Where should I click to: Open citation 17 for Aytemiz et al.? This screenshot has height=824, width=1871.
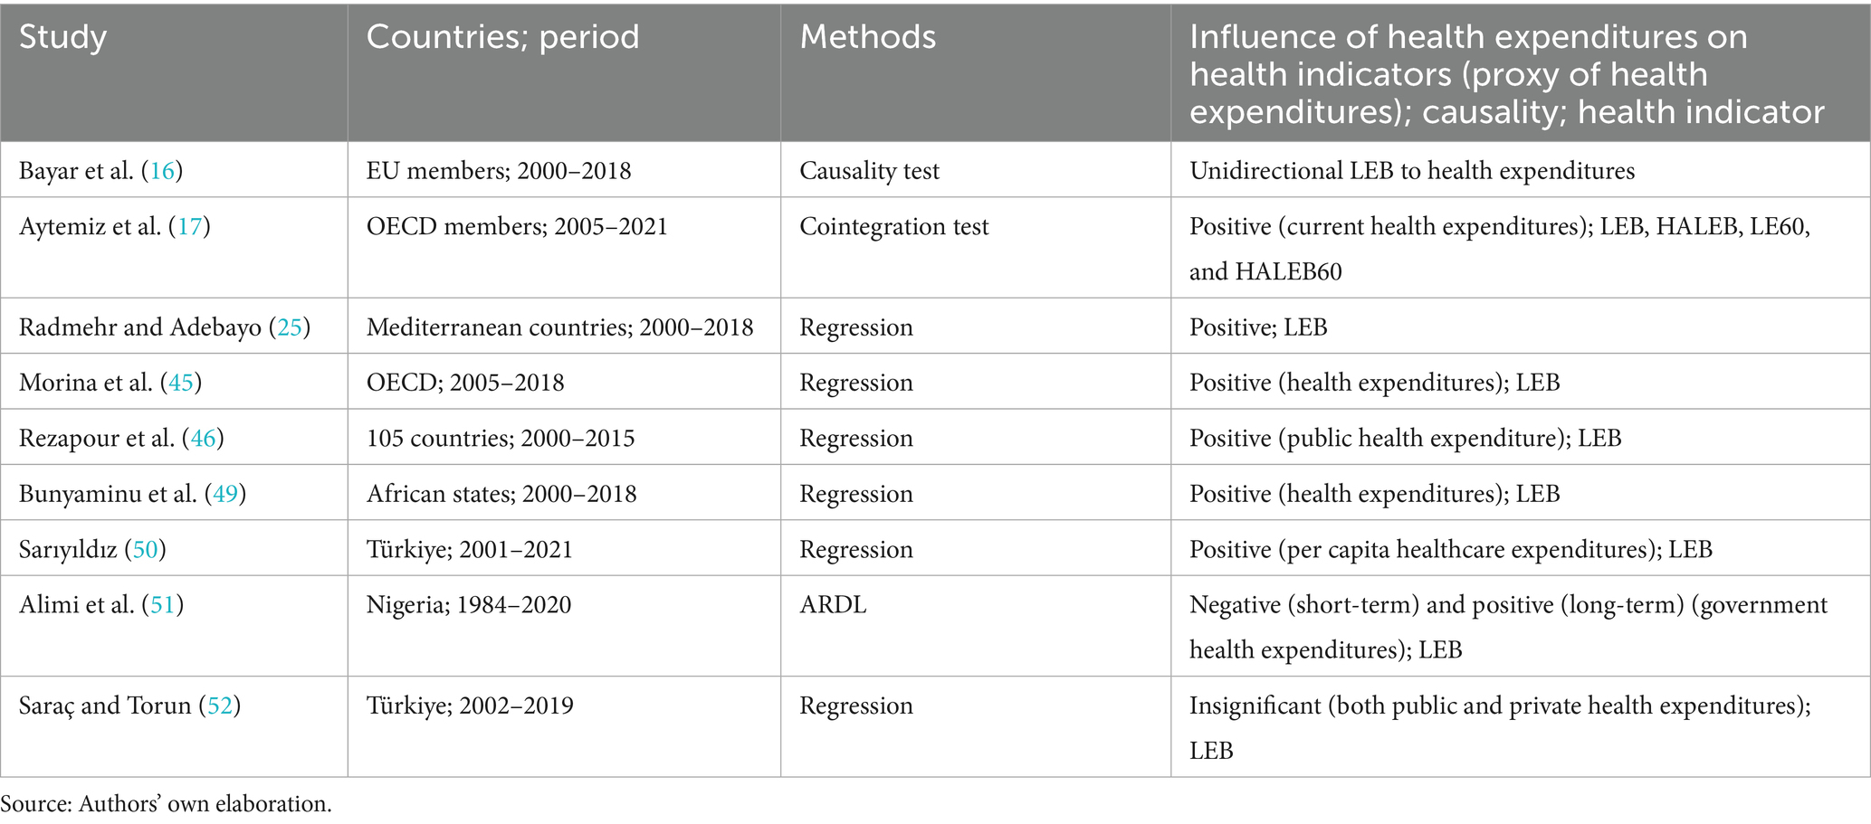point(190,226)
